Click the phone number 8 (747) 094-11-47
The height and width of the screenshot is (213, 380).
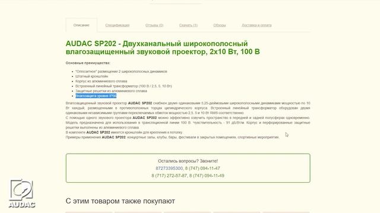(202, 168)
